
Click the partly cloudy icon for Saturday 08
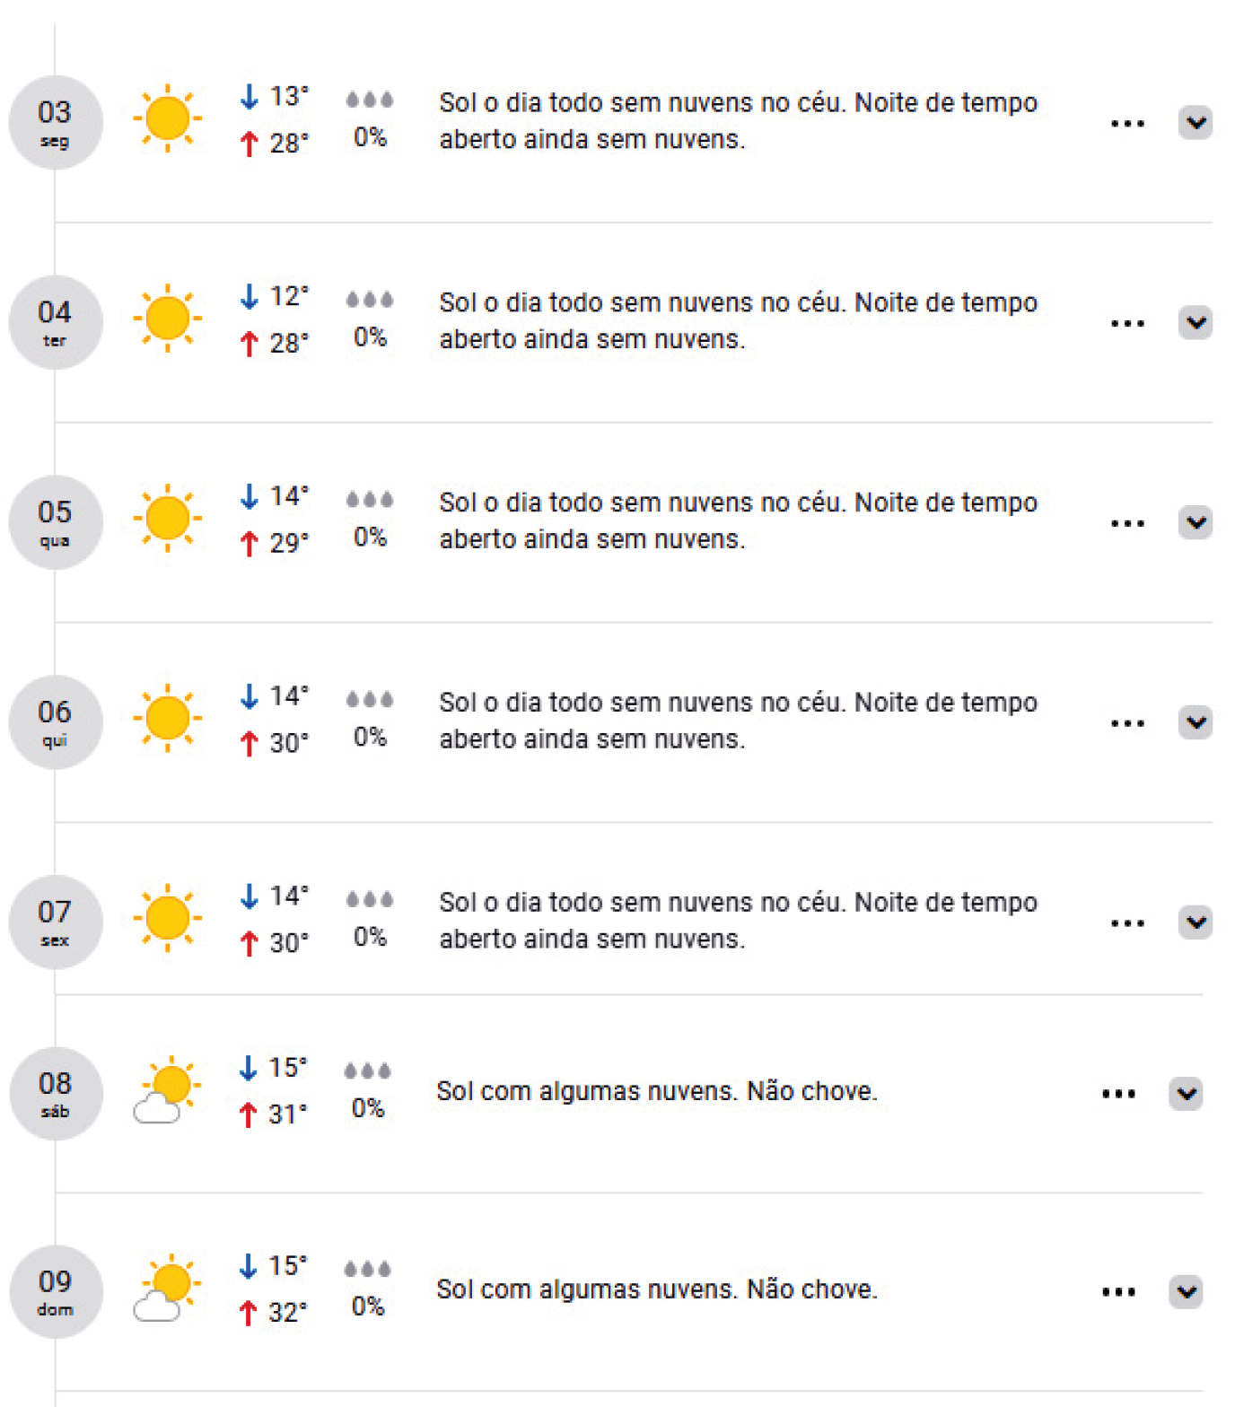click(166, 1089)
